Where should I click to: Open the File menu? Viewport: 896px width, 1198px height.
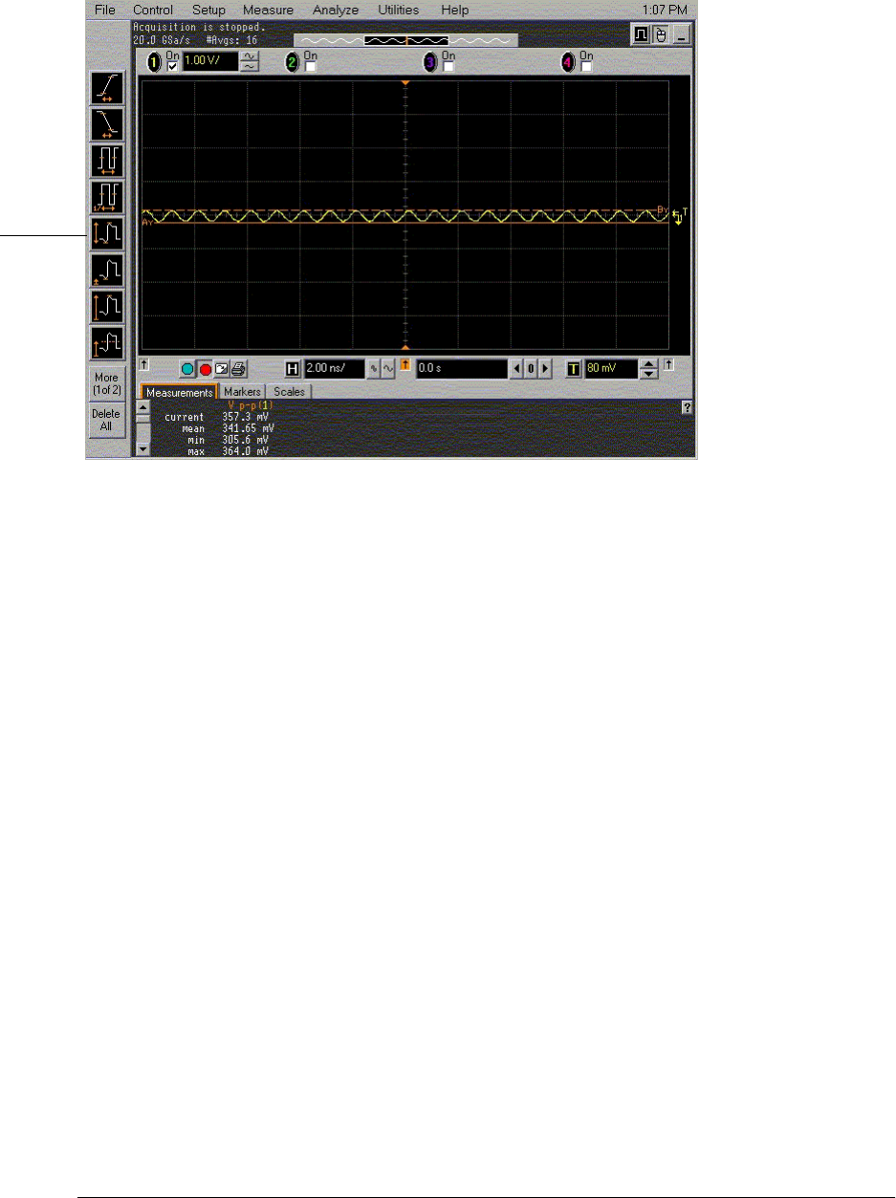pyautogui.click(x=104, y=10)
